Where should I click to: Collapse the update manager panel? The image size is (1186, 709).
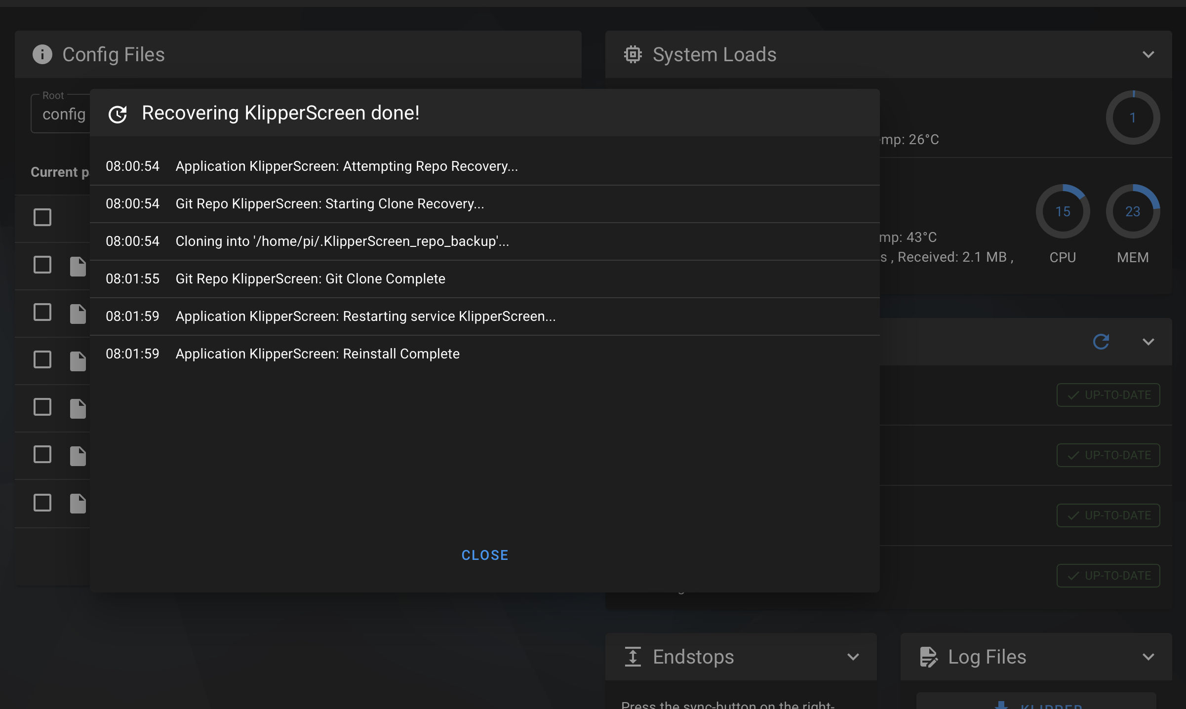point(1148,342)
